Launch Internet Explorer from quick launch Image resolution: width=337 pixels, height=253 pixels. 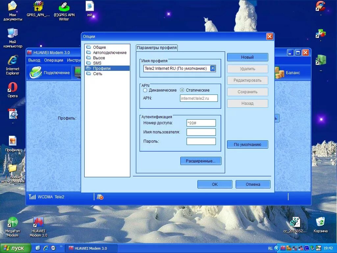pyautogui.click(x=46, y=248)
